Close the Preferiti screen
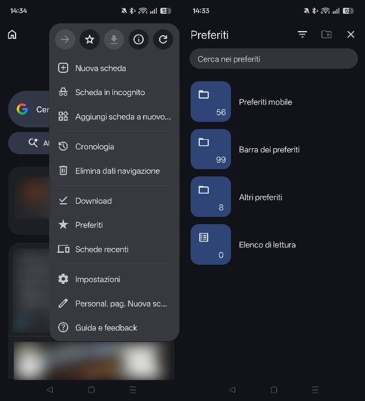Image resolution: width=365 pixels, height=401 pixels. click(351, 34)
